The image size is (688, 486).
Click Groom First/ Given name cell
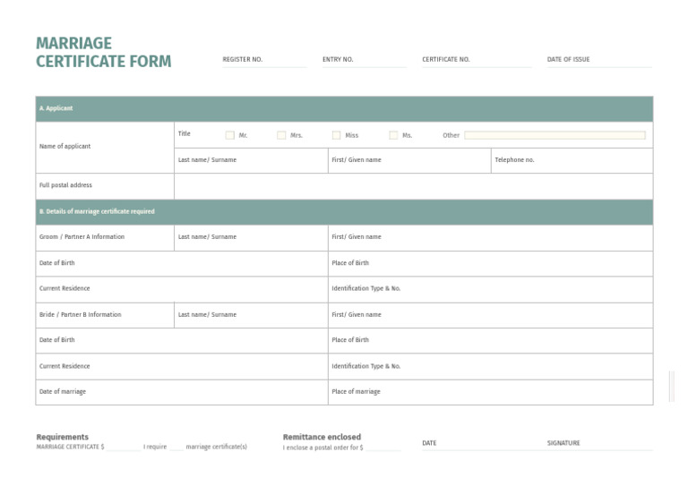tap(491, 238)
